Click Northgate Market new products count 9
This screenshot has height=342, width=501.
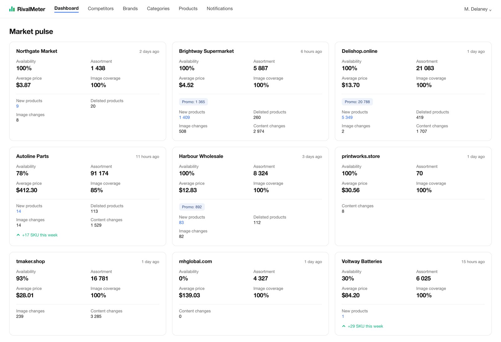(18, 106)
